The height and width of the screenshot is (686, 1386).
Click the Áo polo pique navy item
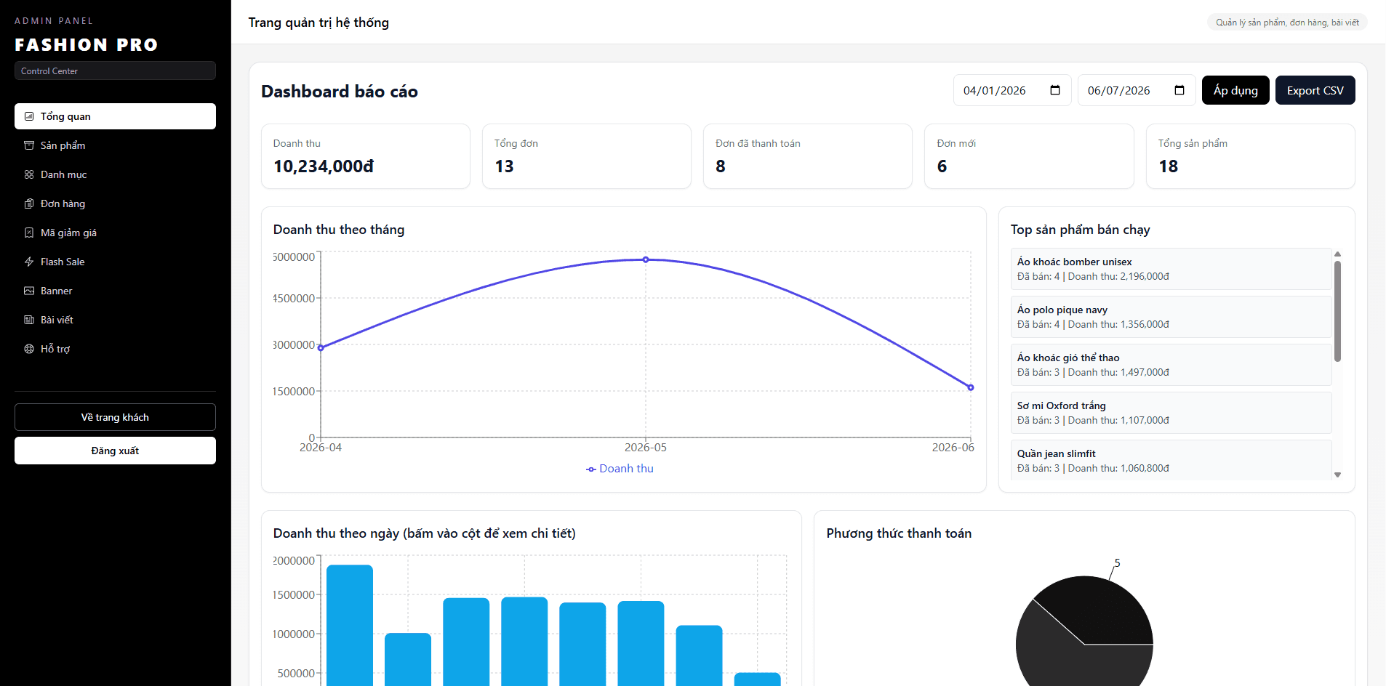(1171, 317)
